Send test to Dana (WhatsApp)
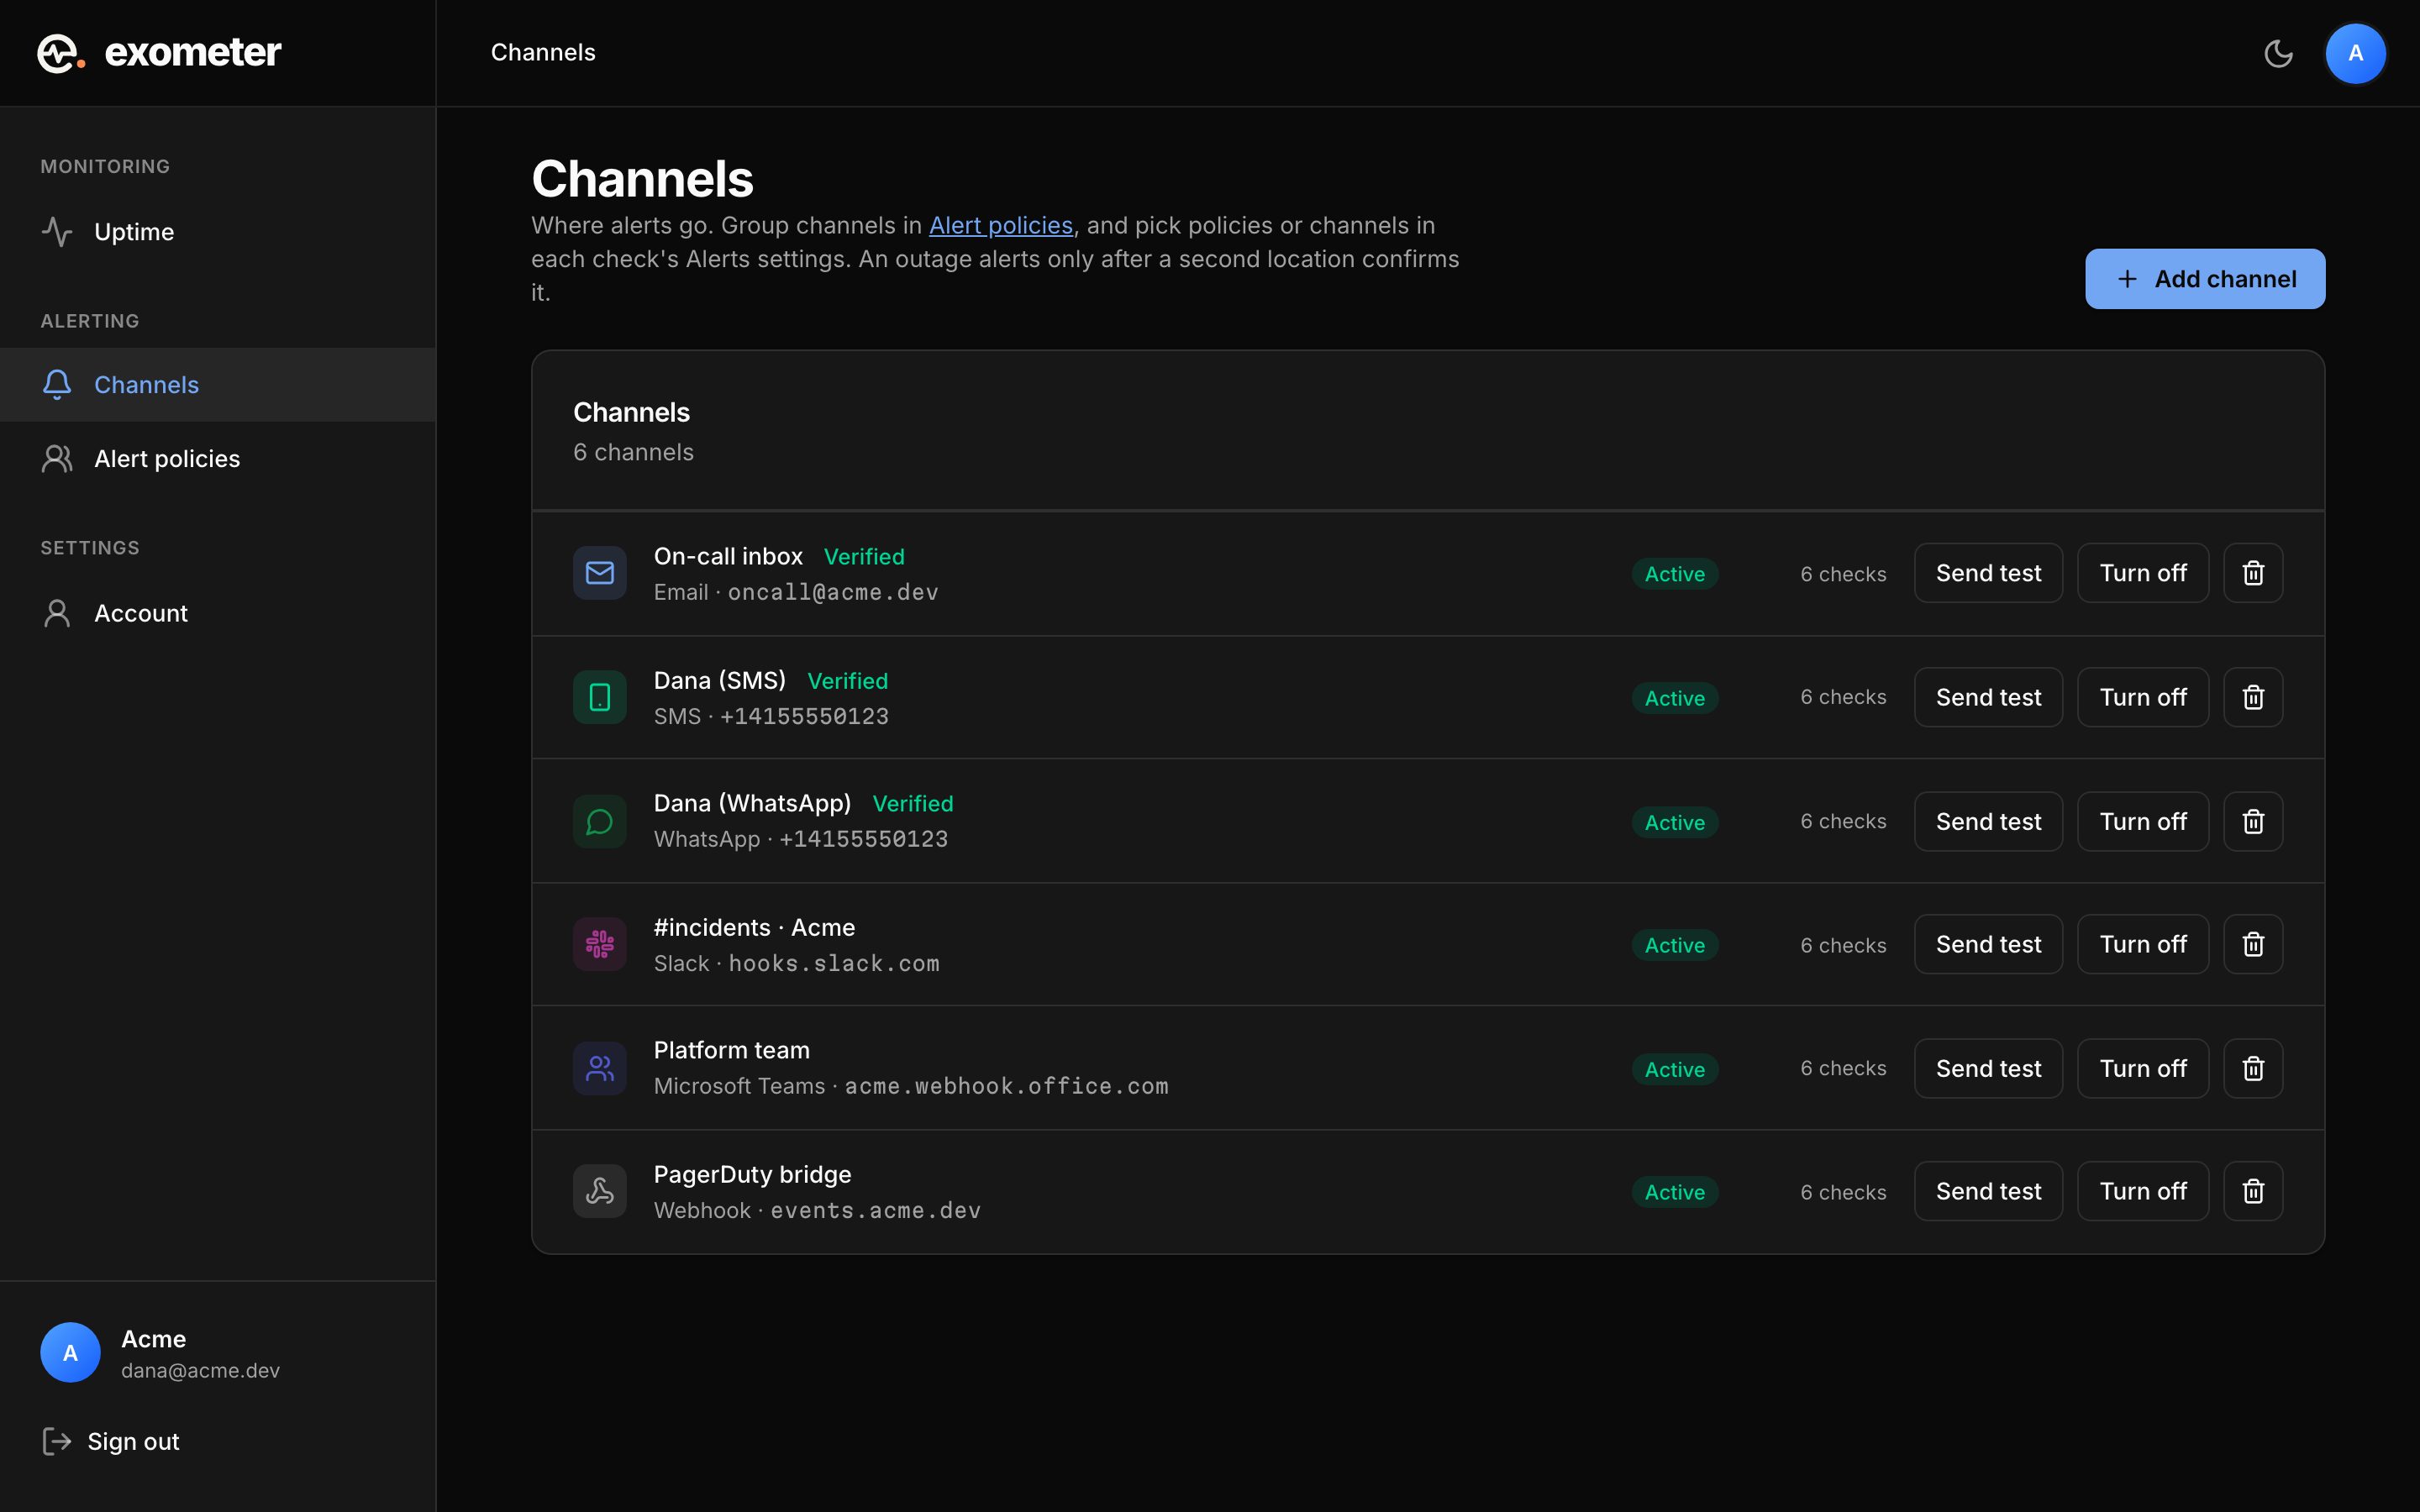Viewport: 2420px width, 1512px height. (1988, 821)
